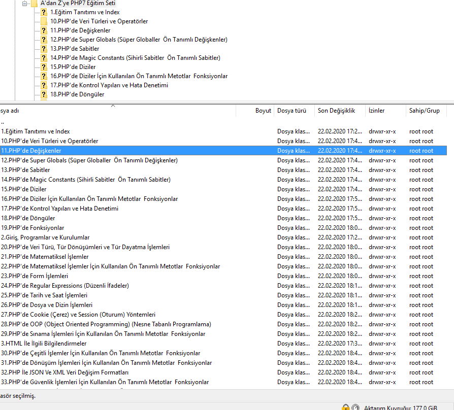The height and width of the screenshot is (410, 454).
Task: Click the Aktarım Kuyruğu 177,0 GiB status text
Action: click(401, 407)
